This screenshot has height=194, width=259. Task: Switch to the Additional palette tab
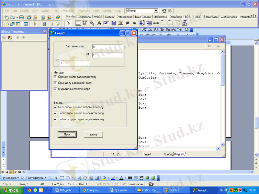pos(85,17)
